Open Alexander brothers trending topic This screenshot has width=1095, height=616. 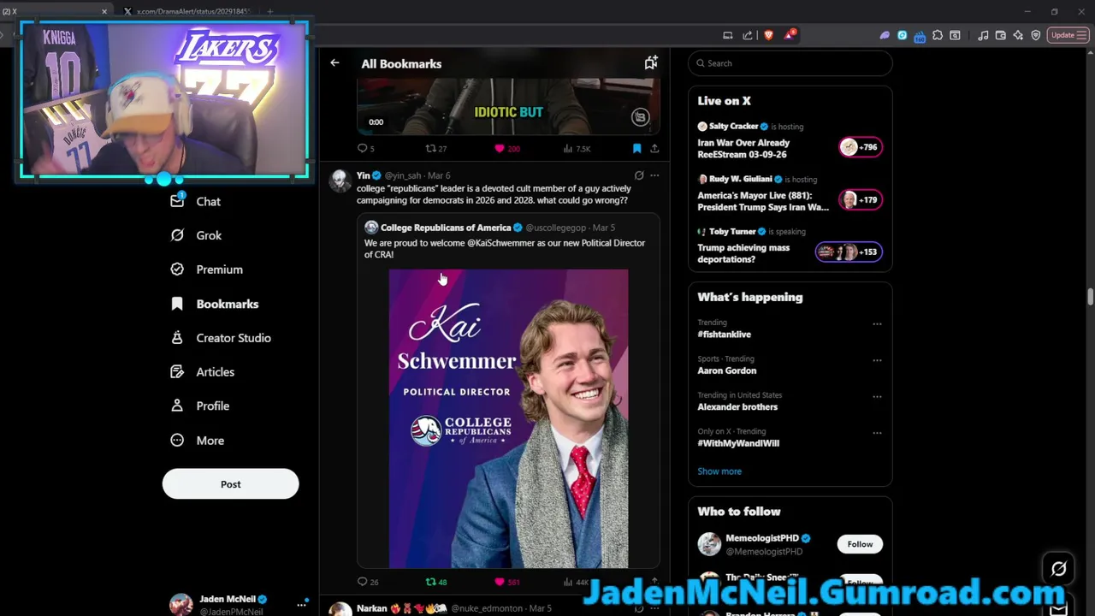[737, 407]
